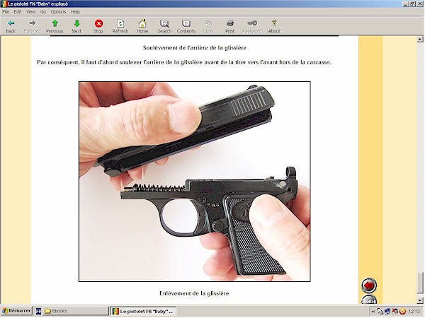Open the View menu
This screenshot has width=425, height=318.
tap(30, 12)
